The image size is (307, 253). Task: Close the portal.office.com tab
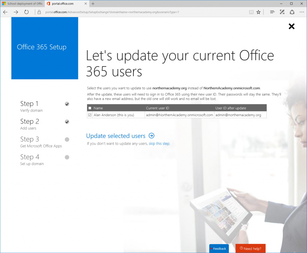tap(85, 4)
